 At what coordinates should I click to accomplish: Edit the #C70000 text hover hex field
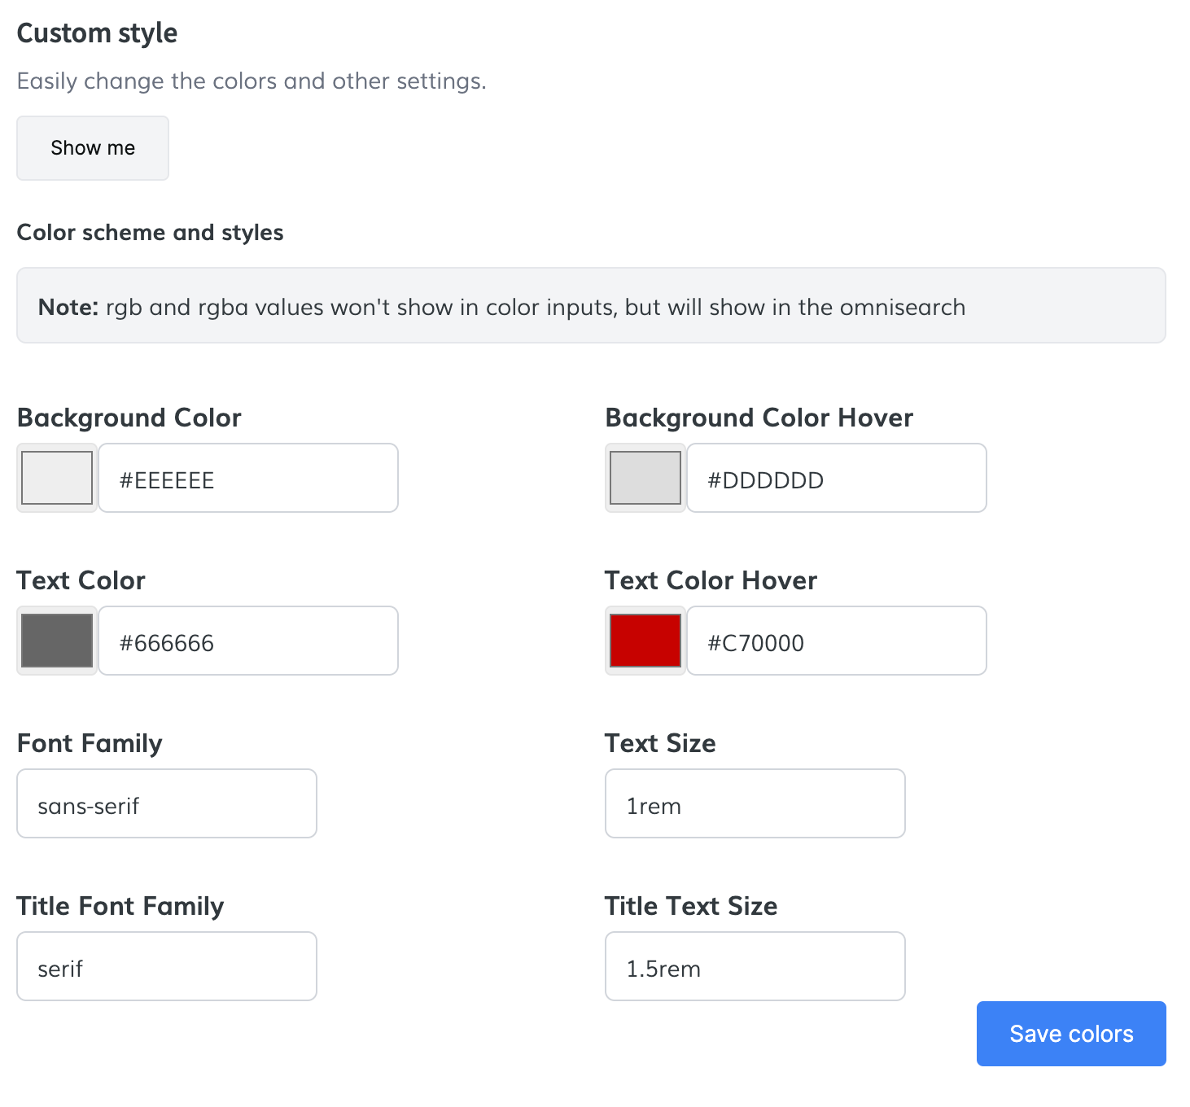tap(837, 641)
